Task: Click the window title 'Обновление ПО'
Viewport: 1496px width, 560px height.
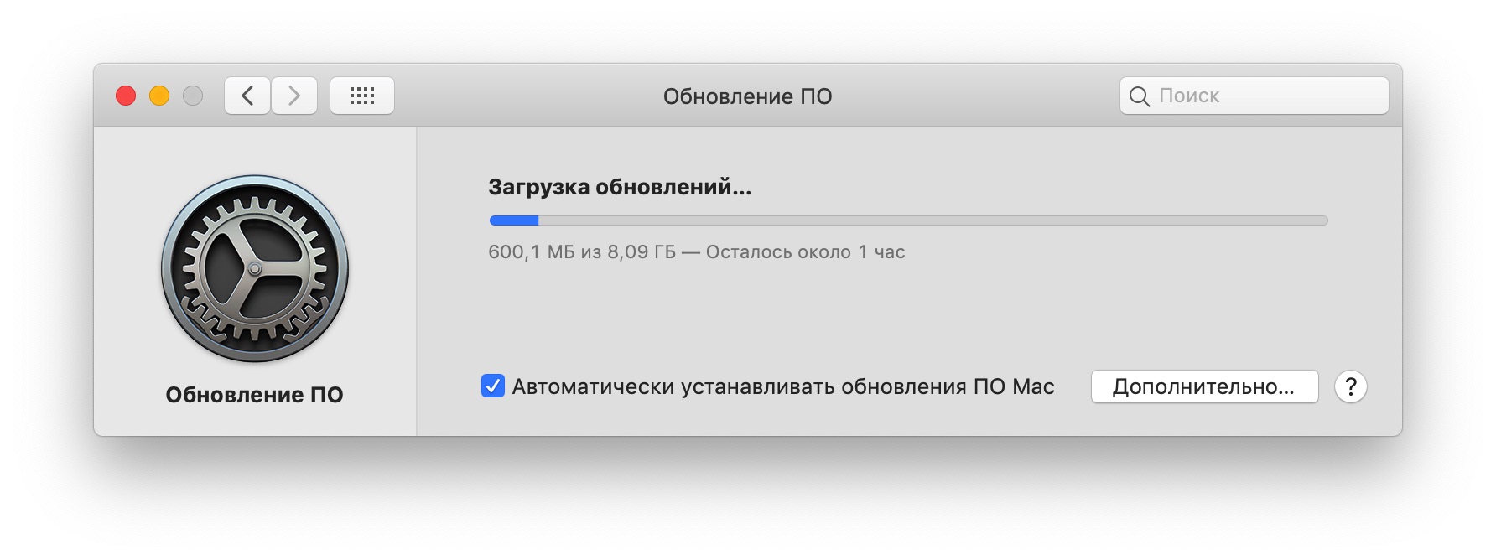Action: [748, 96]
